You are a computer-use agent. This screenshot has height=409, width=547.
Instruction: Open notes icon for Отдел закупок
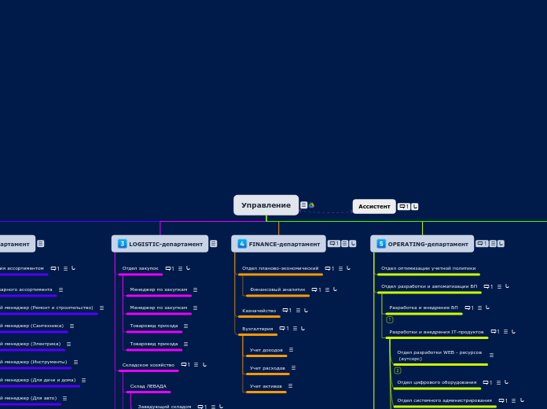pyautogui.click(x=180, y=268)
